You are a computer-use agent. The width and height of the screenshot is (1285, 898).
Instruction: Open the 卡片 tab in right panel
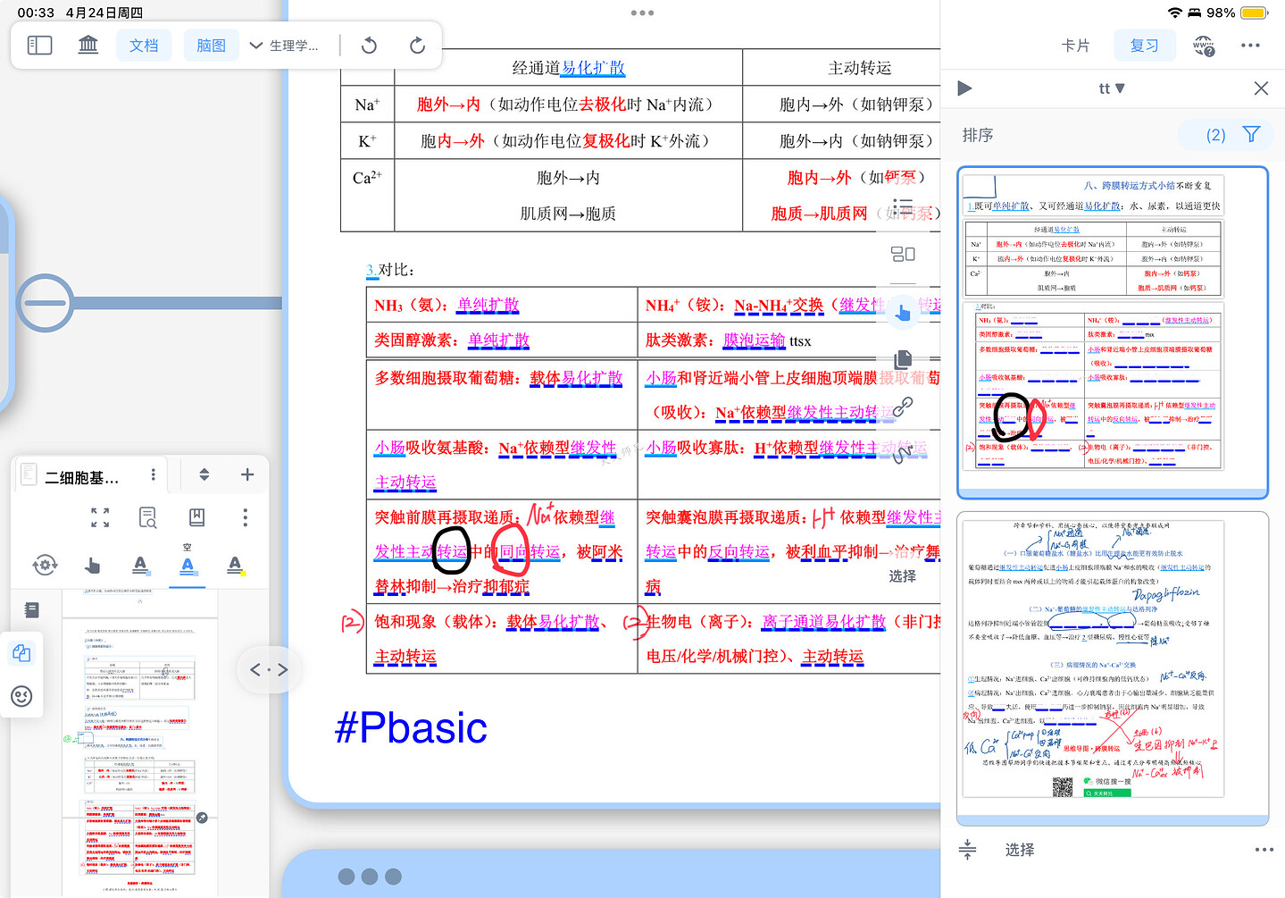tap(1075, 46)
